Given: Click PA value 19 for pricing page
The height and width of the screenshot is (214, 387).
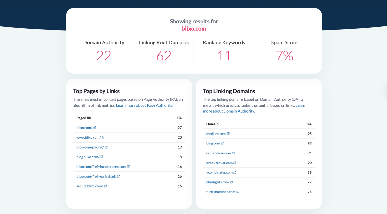Looking at the screenshot, I should (x=180, y=147).
